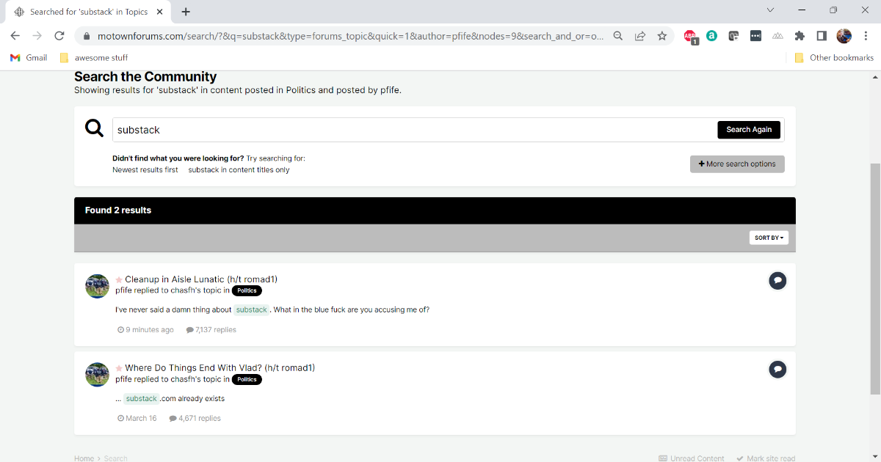This screenshot has height=462, width=881.
Task: Click the back navigation arrow
Action: (x=15, y=35)
